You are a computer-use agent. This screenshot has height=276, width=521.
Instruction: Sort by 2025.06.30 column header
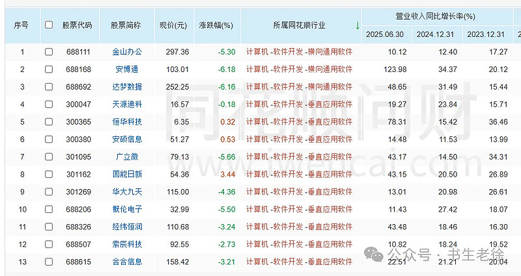[385, 34]
